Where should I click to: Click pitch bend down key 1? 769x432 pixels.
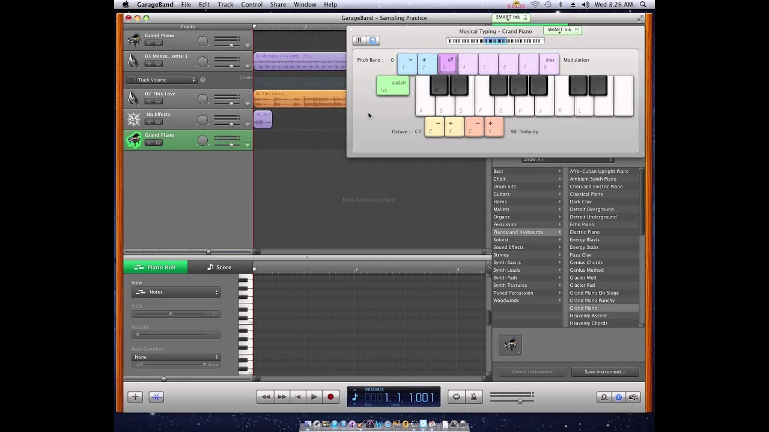pyautogui.click(x=407, y=64)
